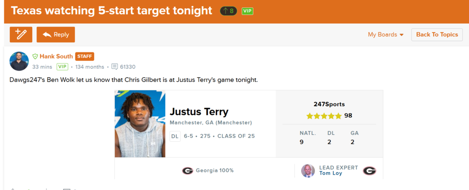Click the green verified shield icon
This screenshot has width=469, height=190.
(x=35, y=56)
